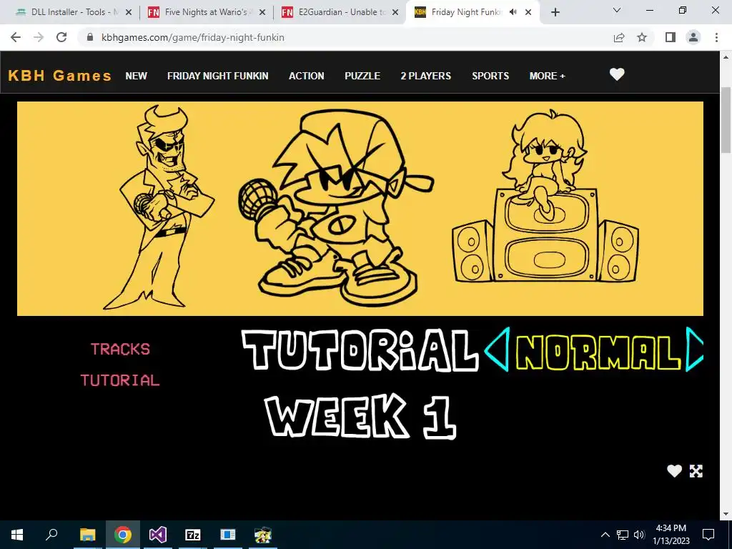Image resolution: width=732 pixels, height=549 pixels.
Task: Click the scrollbar down arrow
Action: pos(726,514)
